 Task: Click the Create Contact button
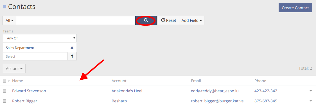[295, 8]
